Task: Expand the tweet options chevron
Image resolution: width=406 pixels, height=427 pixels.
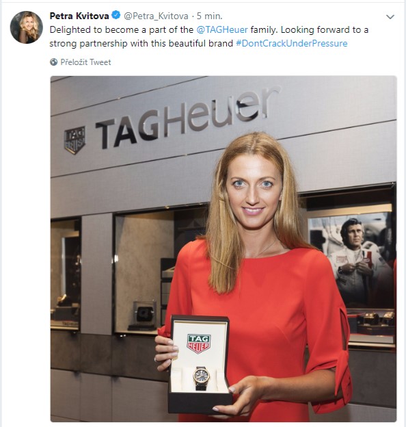Action: (x=390, y=17)
